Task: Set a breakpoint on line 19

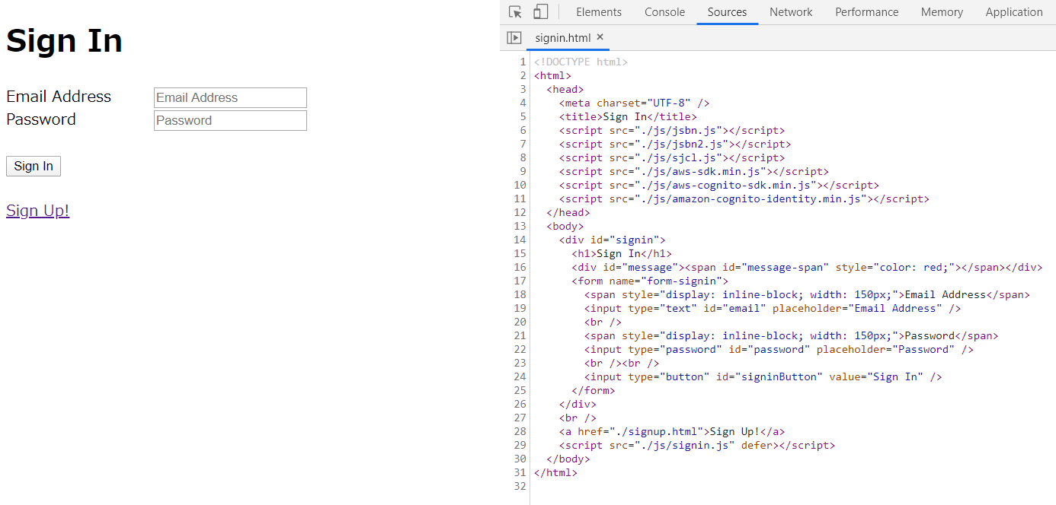Action: (x=520, y=308)
